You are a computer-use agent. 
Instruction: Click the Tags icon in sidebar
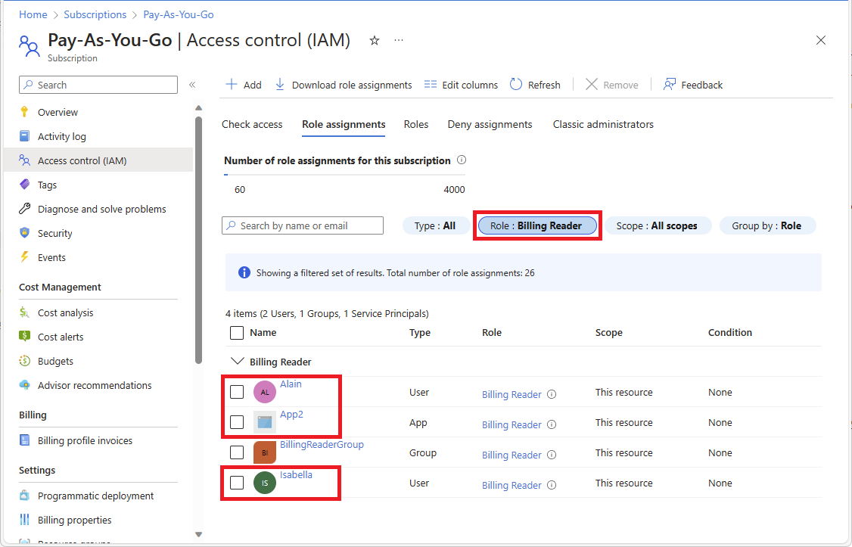click(24, 184)
